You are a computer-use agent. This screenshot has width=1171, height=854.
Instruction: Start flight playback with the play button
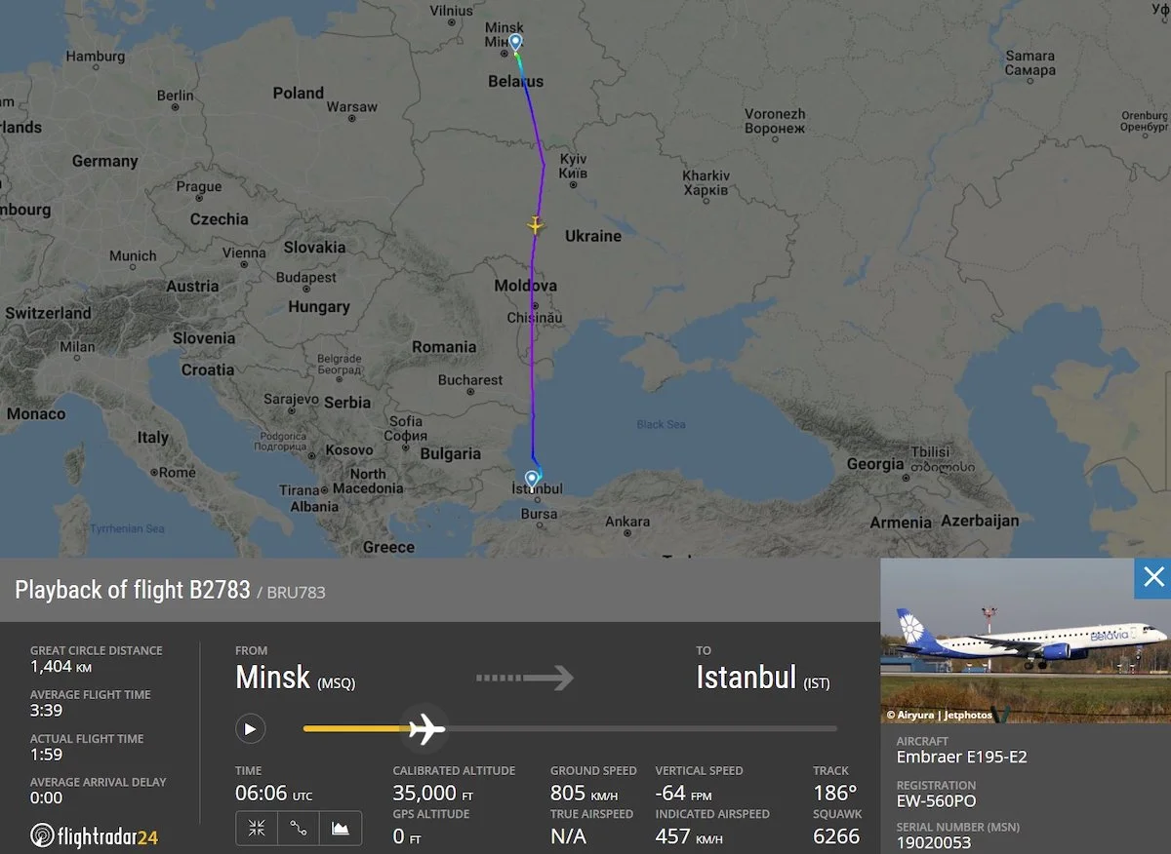click(250, 728)
